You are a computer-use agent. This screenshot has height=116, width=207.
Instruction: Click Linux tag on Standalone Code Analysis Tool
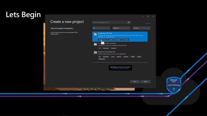point(113,57)
